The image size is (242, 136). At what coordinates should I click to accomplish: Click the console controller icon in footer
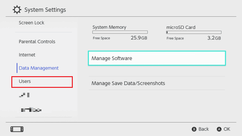coord(17,129)
